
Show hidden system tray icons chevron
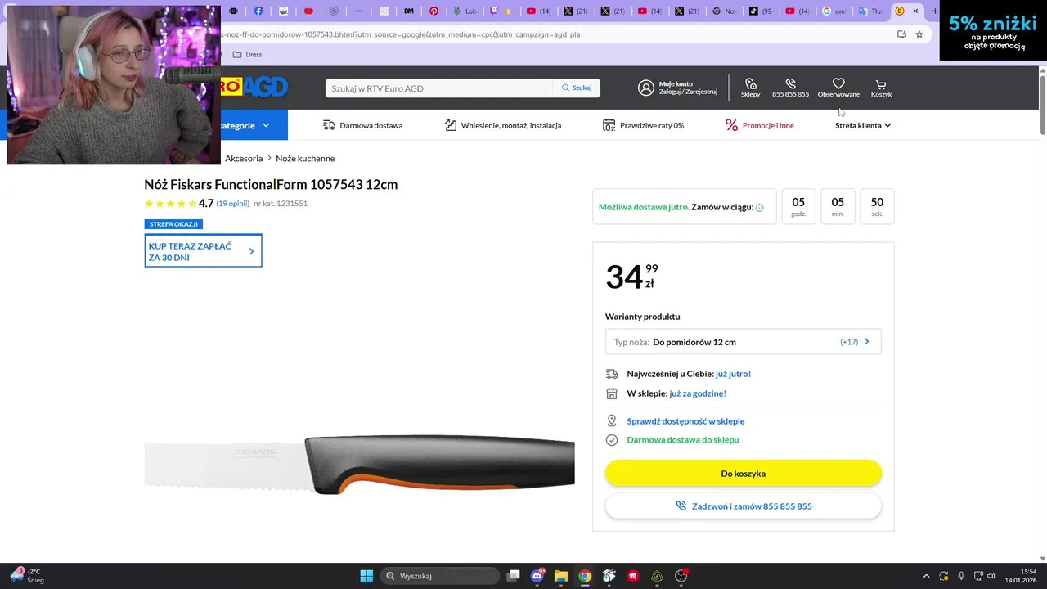[x=926, y=576]
